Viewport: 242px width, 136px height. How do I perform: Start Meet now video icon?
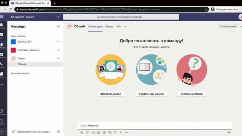110,132
